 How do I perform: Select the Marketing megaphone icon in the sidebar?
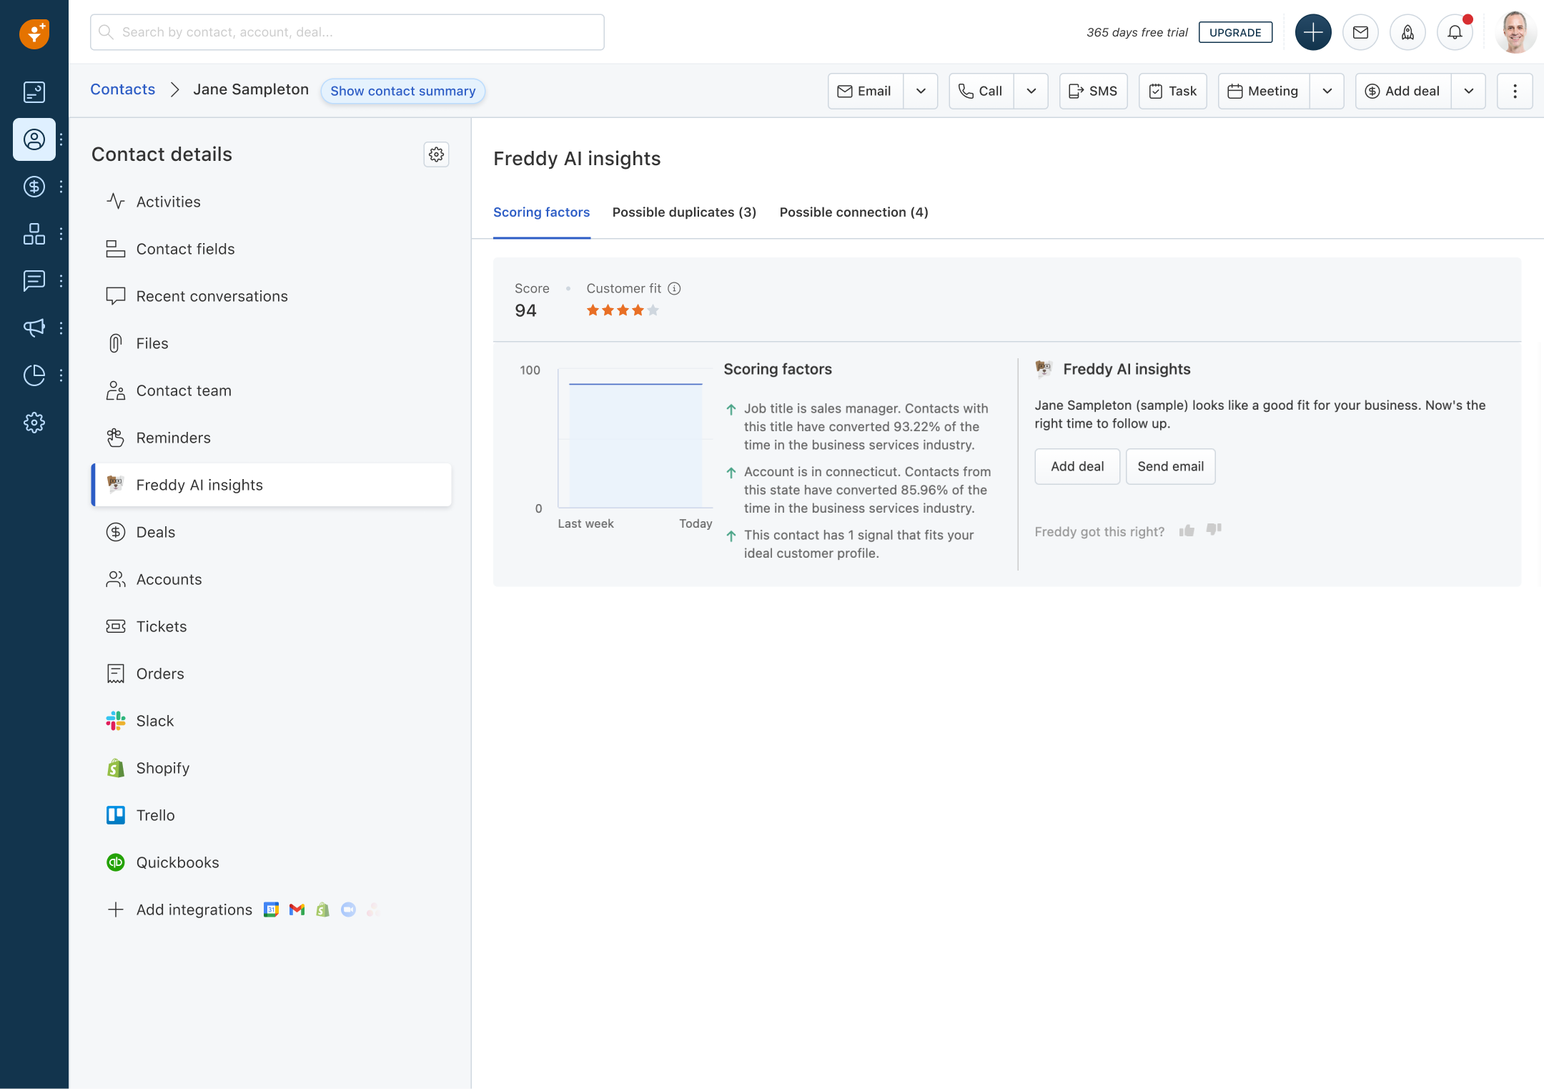click(34, 328)
